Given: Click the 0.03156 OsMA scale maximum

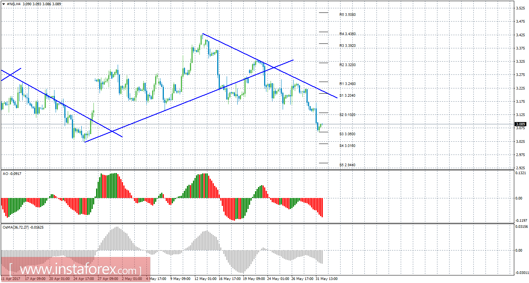Looking at the screenshot, I should pos(521,227).
